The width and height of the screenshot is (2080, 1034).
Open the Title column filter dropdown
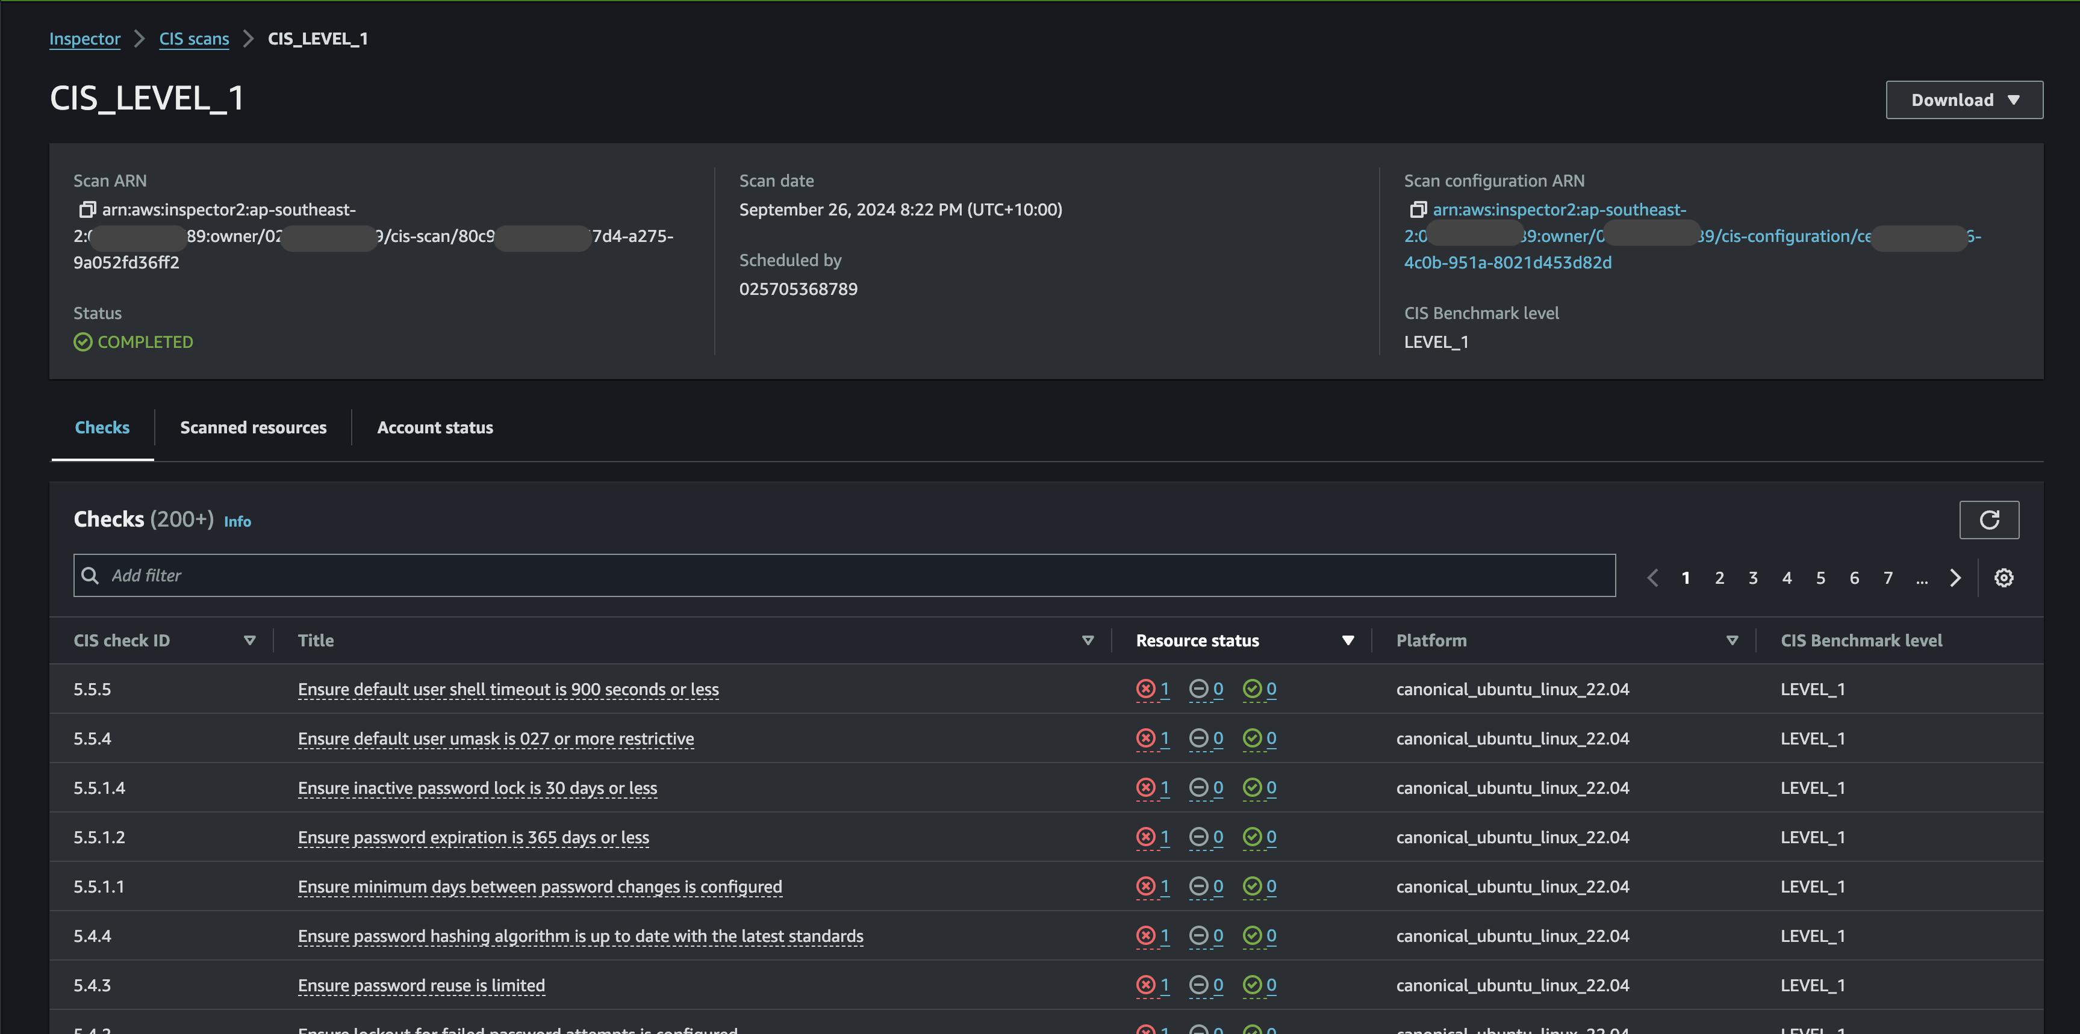pos(1088,639)
